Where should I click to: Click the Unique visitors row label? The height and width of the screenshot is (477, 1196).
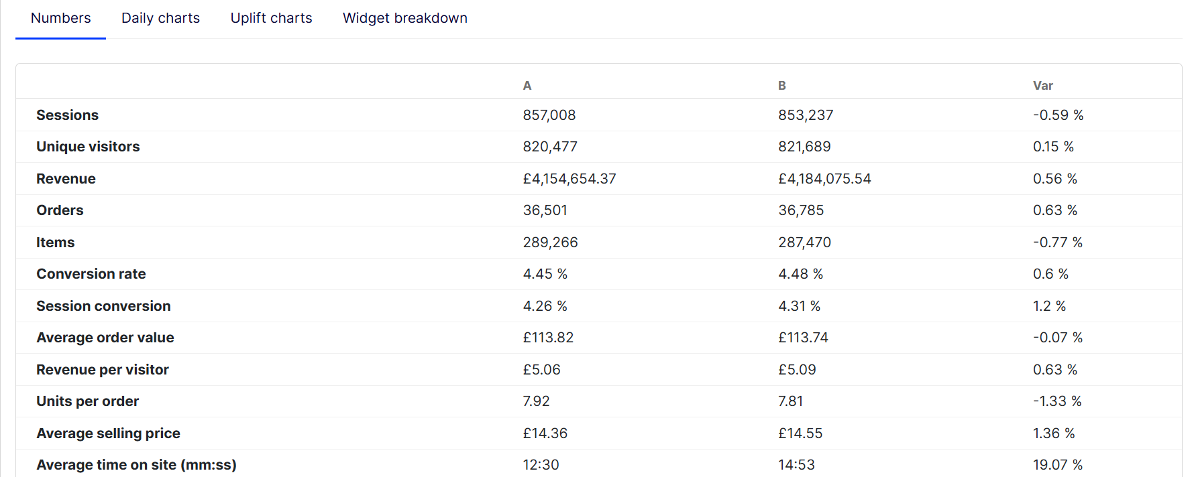pos(88,147)
